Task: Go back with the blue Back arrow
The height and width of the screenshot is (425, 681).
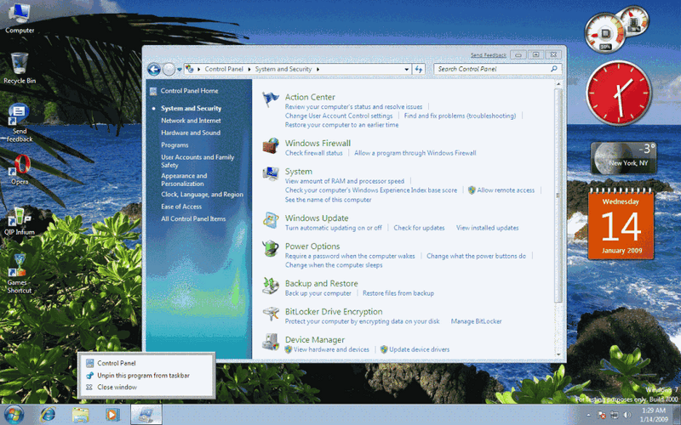Action: [x=154, y=69]
